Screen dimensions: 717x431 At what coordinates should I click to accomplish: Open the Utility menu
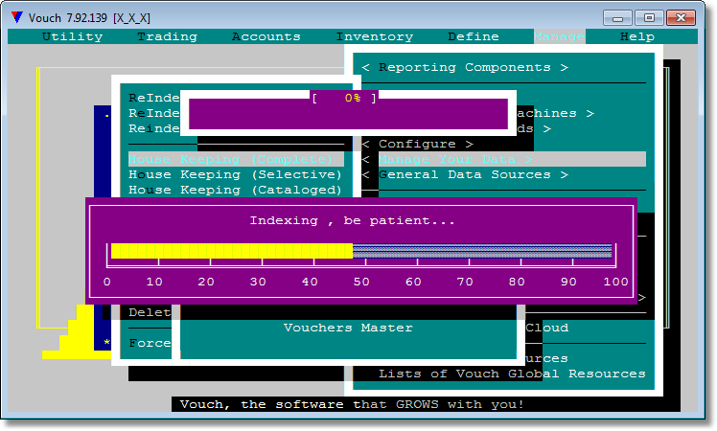[x=72, y=36]
